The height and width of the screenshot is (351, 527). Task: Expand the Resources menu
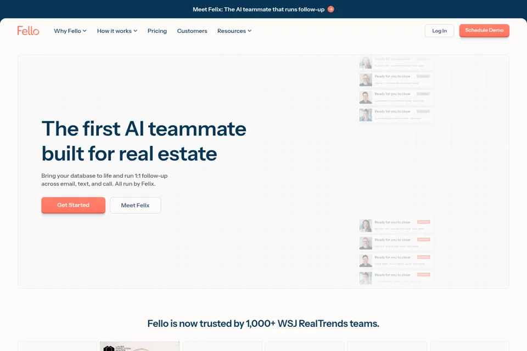click(234, 31)
